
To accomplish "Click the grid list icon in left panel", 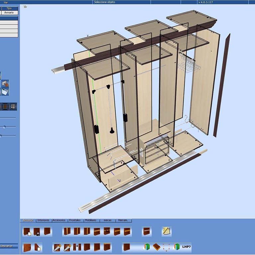I will [x=13, y=107].
